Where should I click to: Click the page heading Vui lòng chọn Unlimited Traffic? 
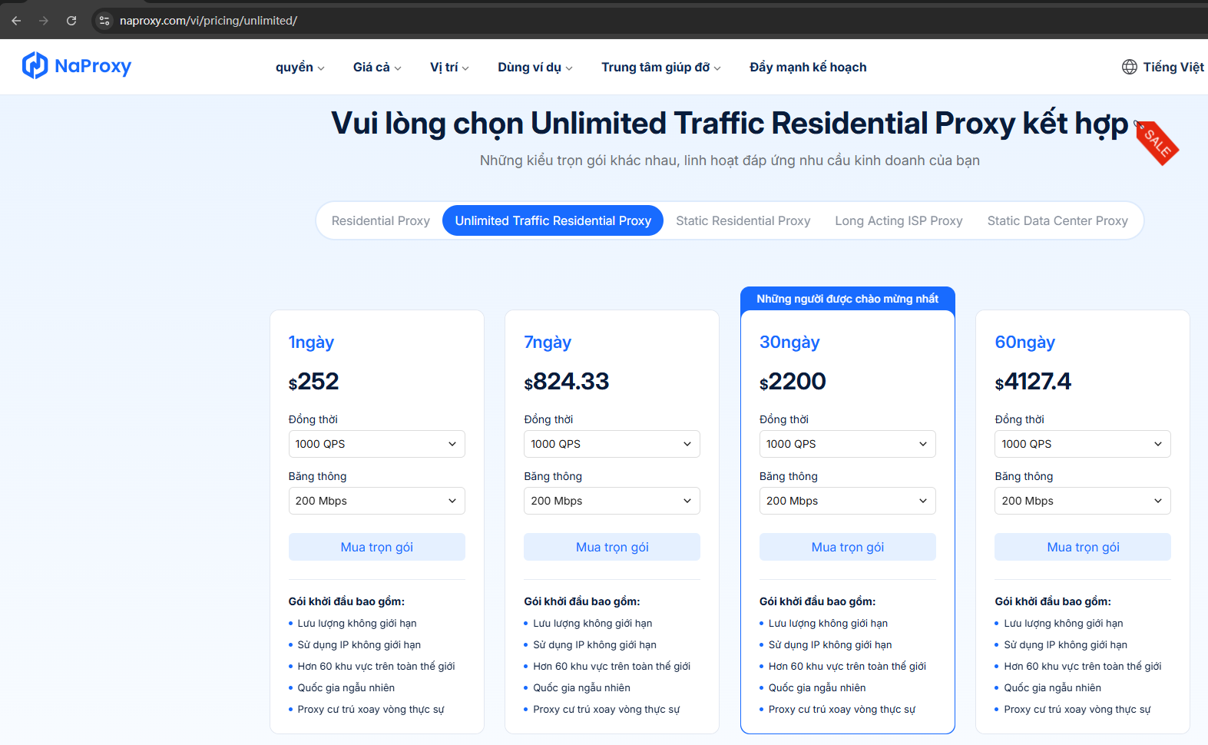pyautogui.click(x=730, y=124)
